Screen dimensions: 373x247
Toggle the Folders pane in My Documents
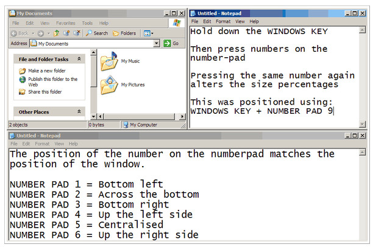tap(124, 33)
